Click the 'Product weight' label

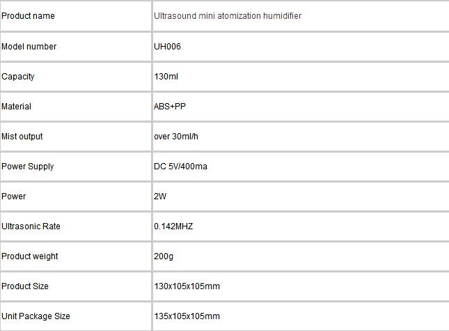point(30,256)
